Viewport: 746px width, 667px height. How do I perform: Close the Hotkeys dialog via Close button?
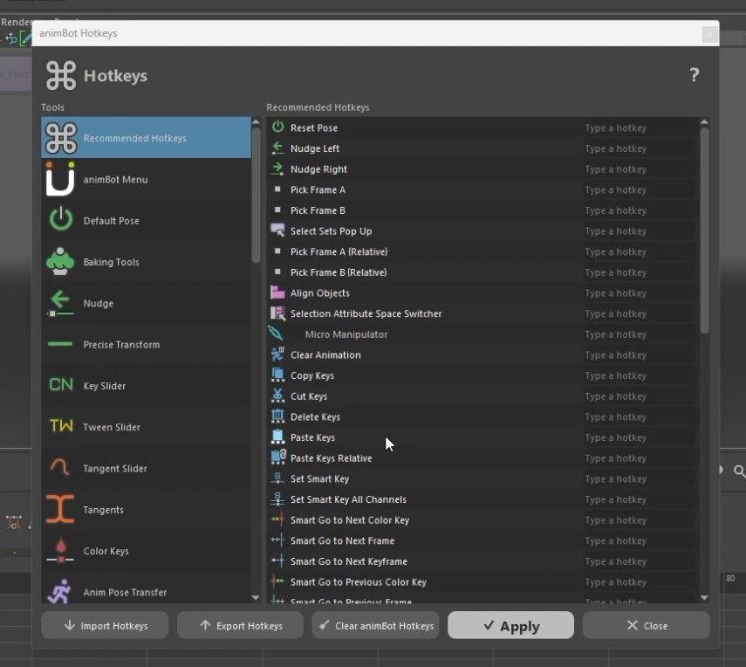(646, 625)
